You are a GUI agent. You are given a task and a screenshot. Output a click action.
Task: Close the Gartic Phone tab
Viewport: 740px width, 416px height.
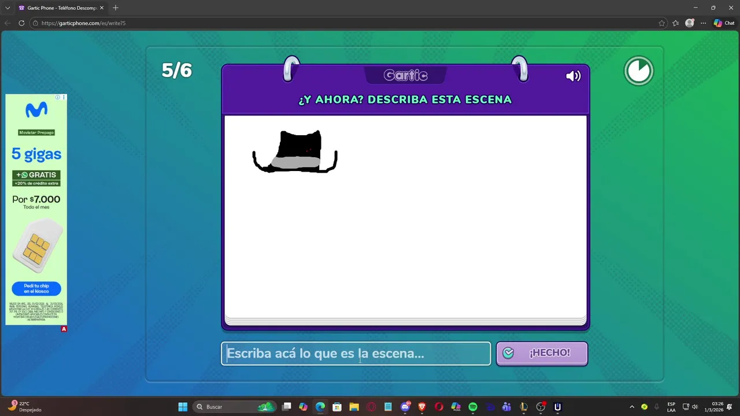(x=101, y=8)
